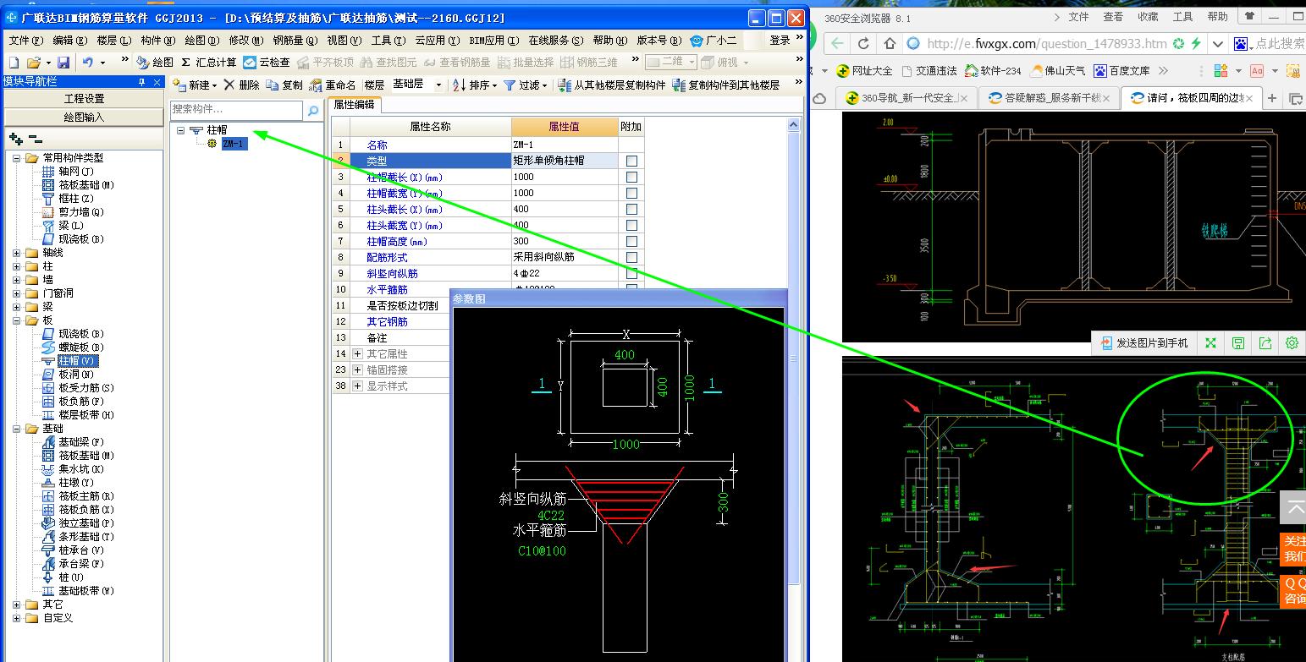
Task: Open the 钢筋量(Q) menu
Action: [x=295, y=40]
